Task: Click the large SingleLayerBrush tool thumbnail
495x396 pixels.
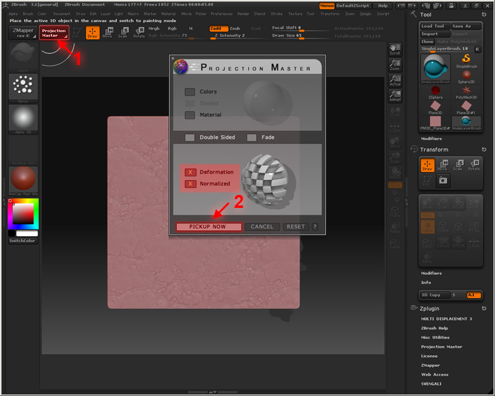Action: pos(436,69)
